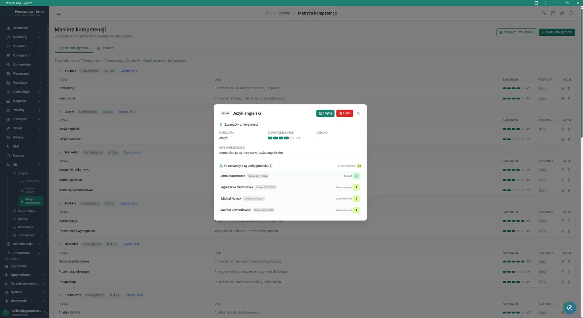Select Matryca kompetencji sidebar item
Viewport: 583px width, 318px height.
point(31,201)
